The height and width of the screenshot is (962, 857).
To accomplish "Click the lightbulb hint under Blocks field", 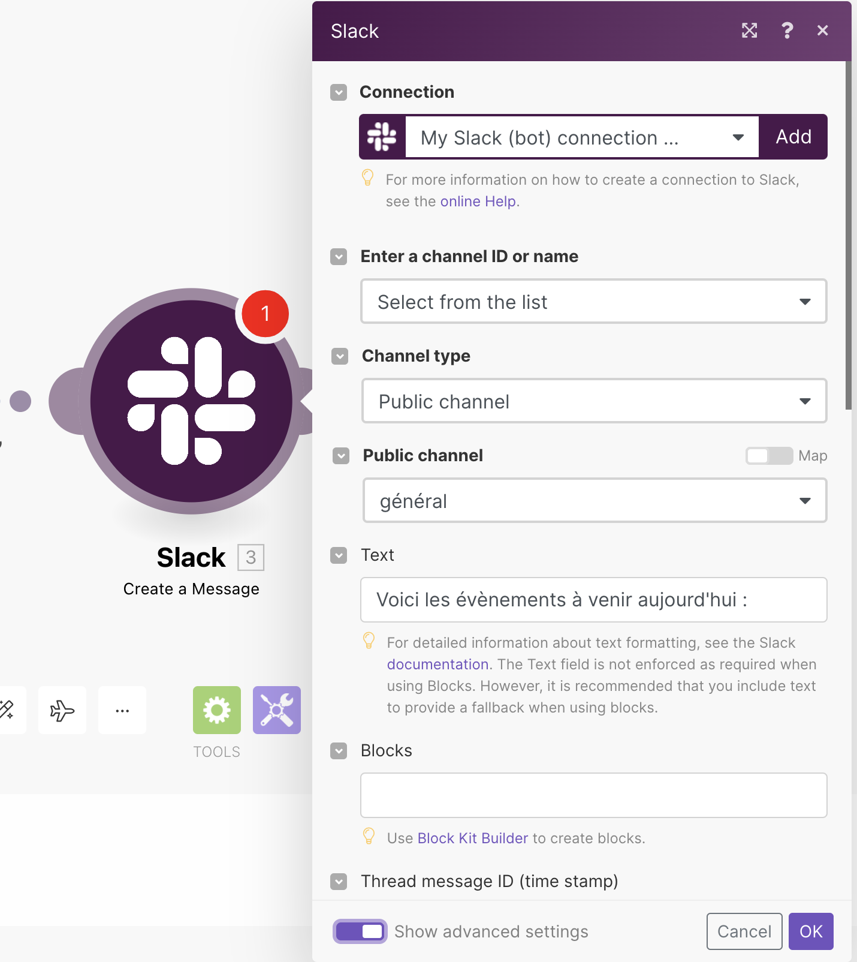I will click(x=369, y=836).
